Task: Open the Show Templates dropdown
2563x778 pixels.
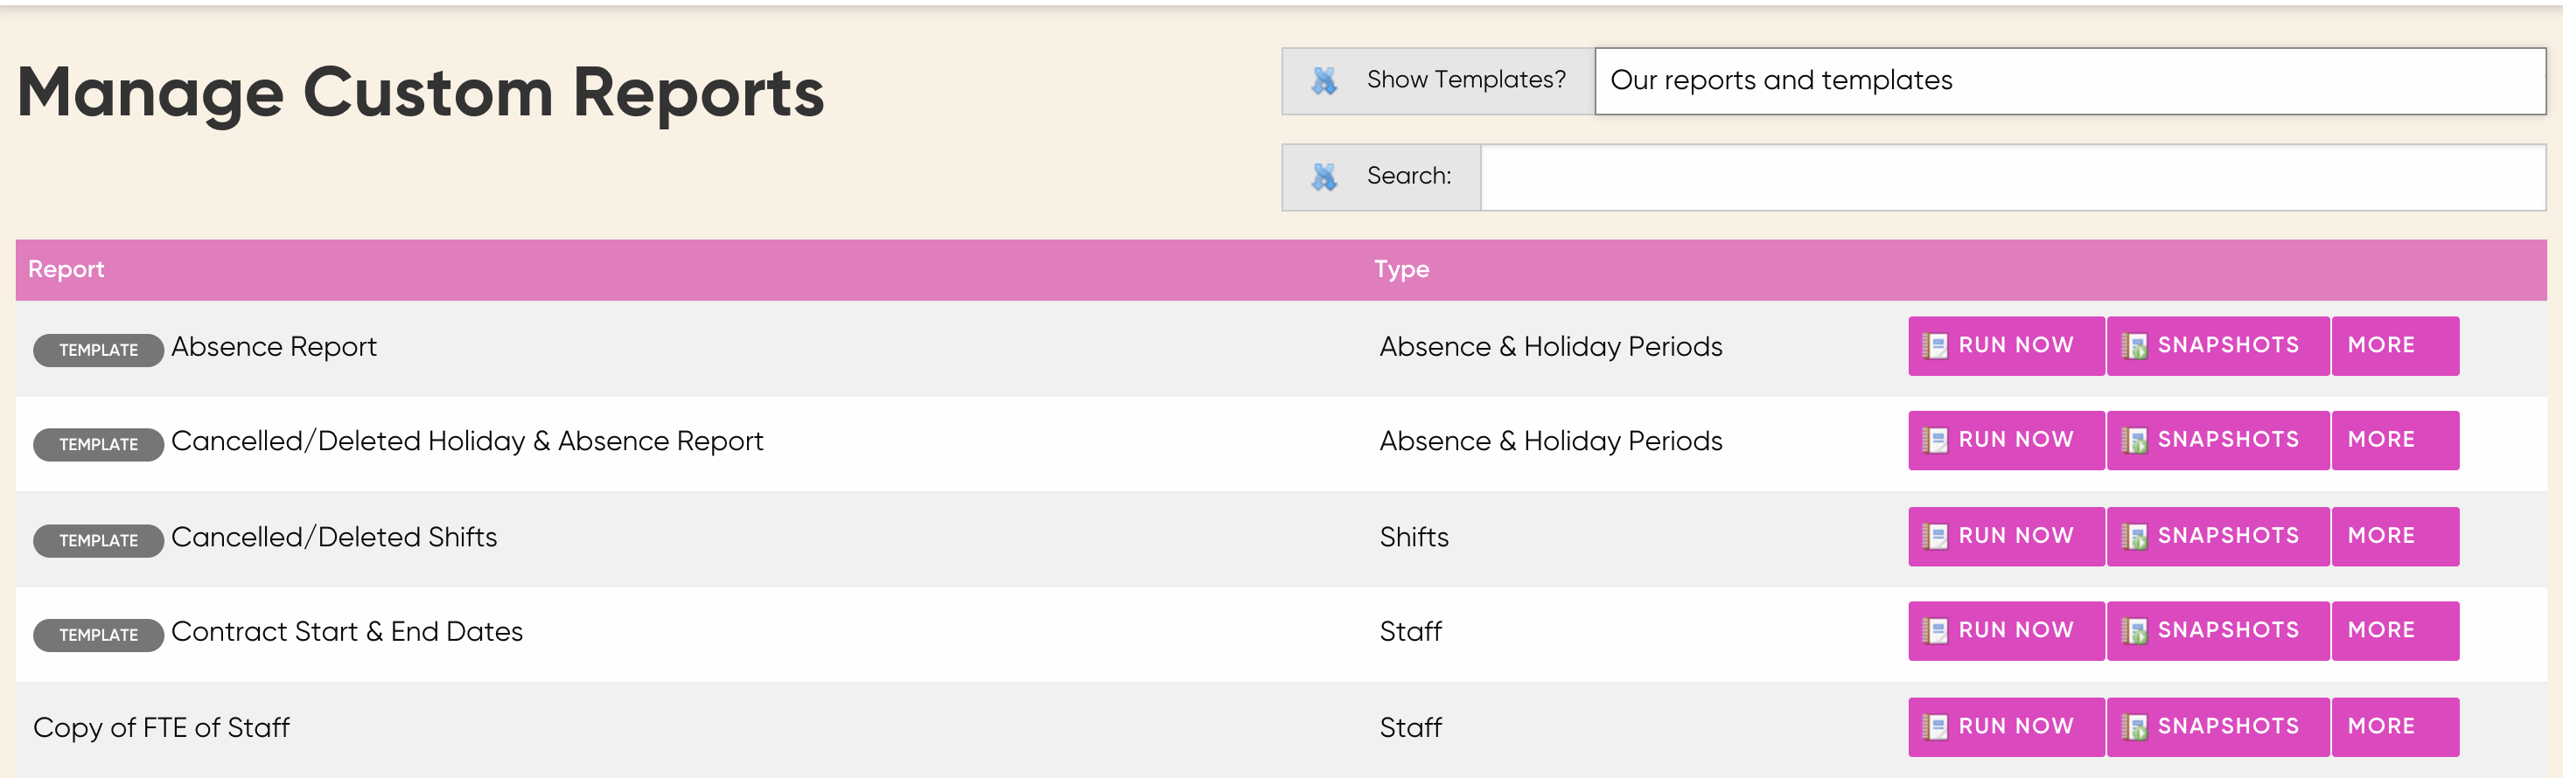Action: tap(2070, 80)
